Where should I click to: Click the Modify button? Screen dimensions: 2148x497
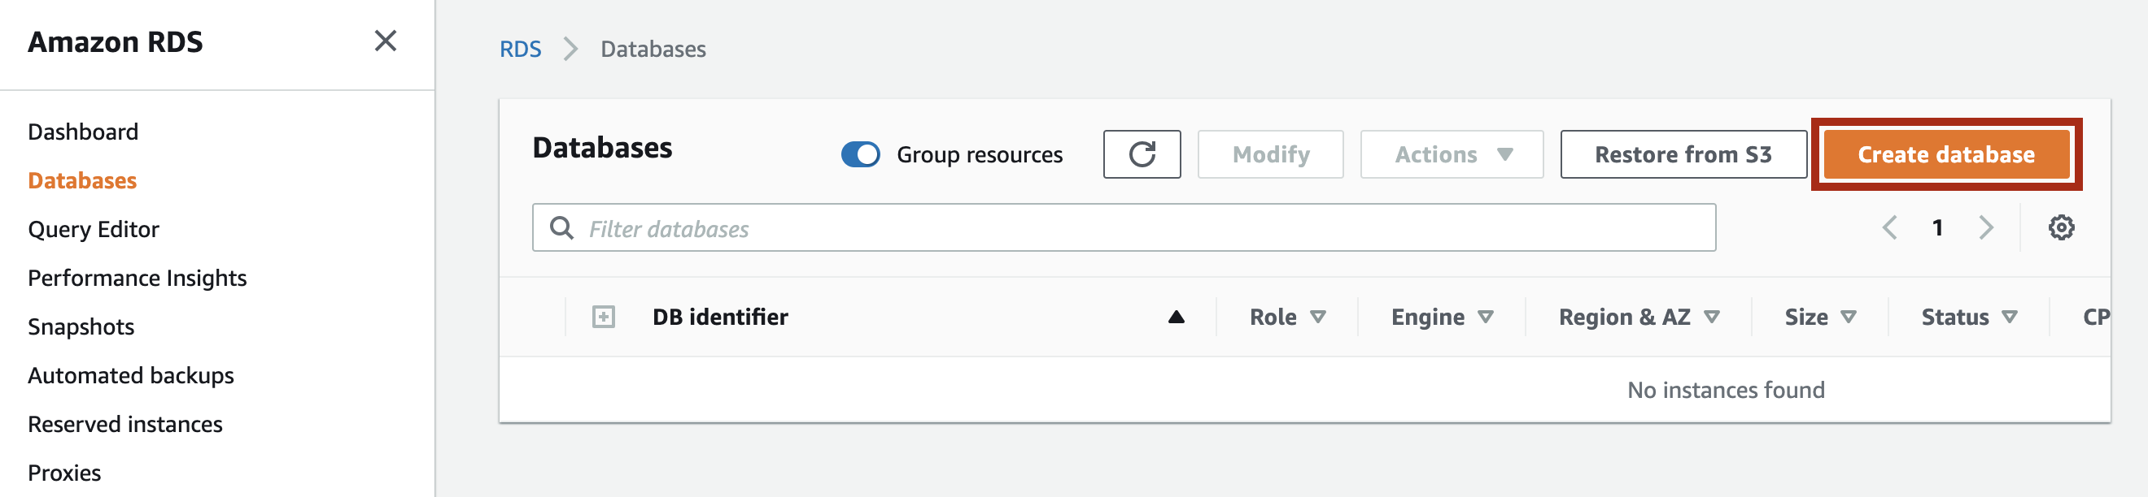click(1270, 154)
